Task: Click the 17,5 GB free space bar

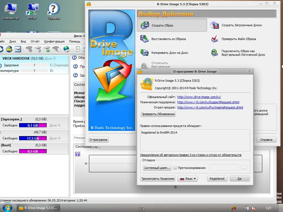Action: click(x=33, y=138)
